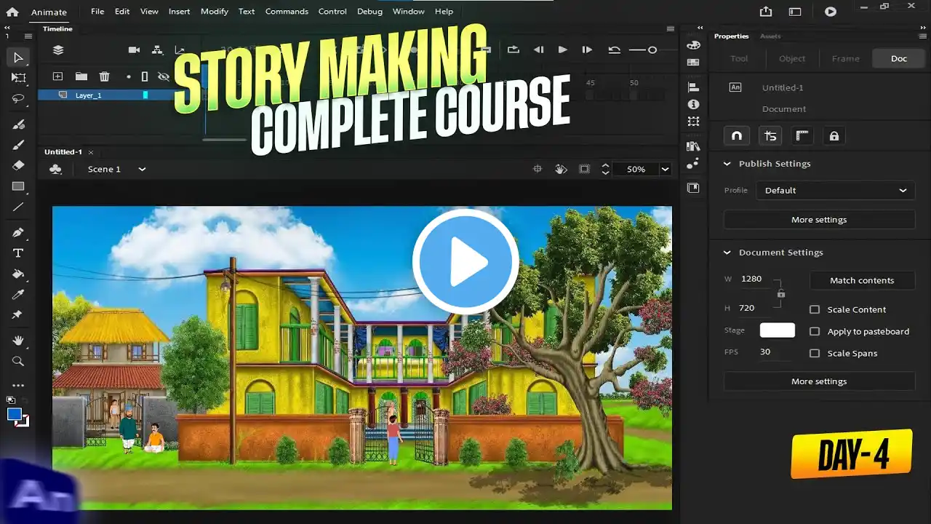931x524 pixels.
Task: Toggle the Rulers button in Properties
Action: (802, 136)
